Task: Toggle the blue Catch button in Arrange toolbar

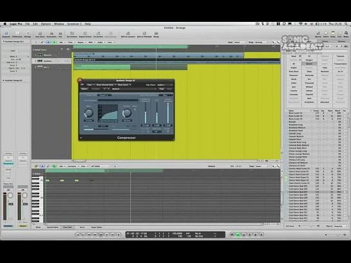Action: (48, 42)
